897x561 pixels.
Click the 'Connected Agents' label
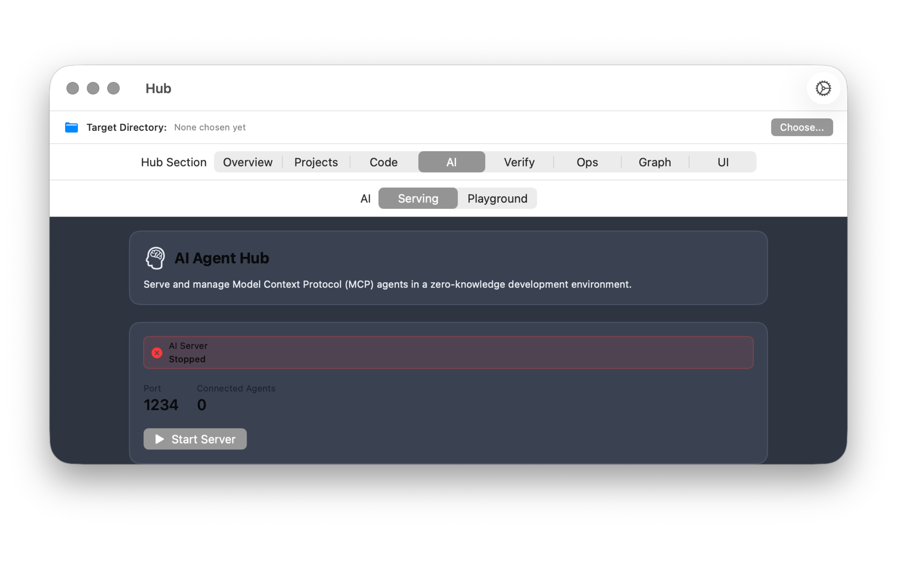click(236, 388)
